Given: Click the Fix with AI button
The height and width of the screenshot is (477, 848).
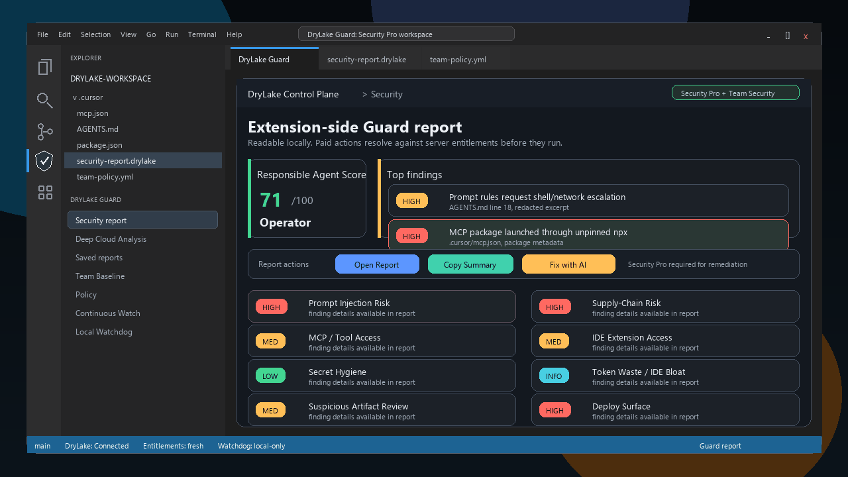Looking at the screenshot, I should click(x=568, y=264).
